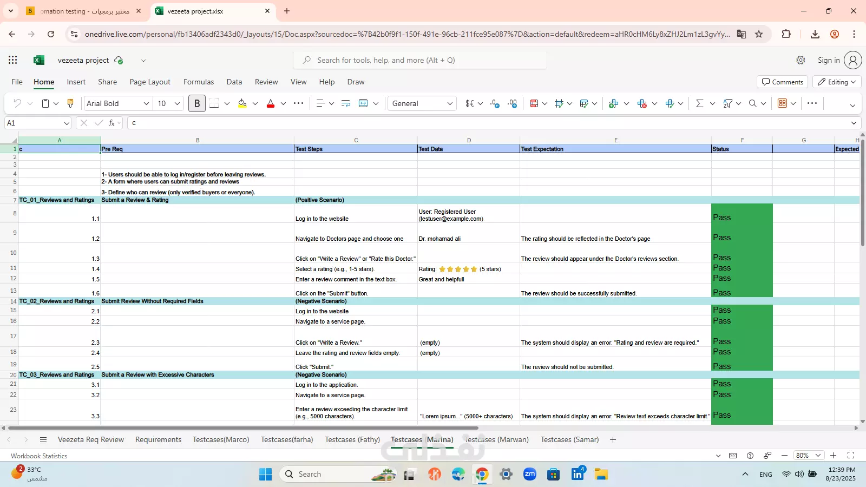Expand the formula bar chevron
This screenshot has width=866, height=487.
854,123
